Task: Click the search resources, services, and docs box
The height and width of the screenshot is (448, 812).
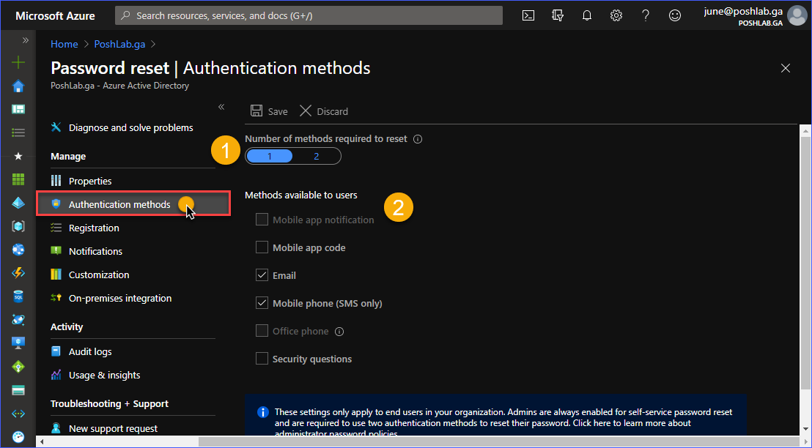Action: (309, 15)
